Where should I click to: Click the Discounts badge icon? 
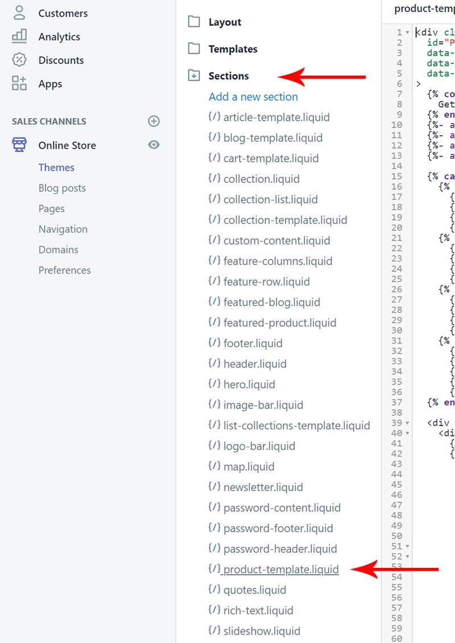pos(19,60)
